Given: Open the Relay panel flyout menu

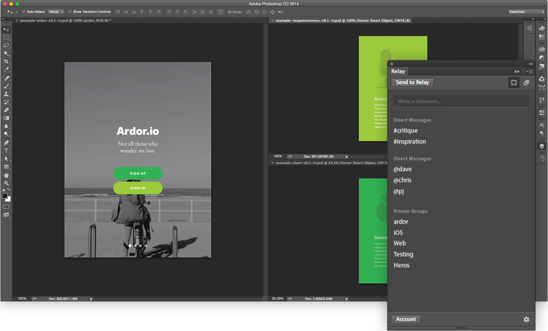Looking at the screenshot, I should [529, 71].
